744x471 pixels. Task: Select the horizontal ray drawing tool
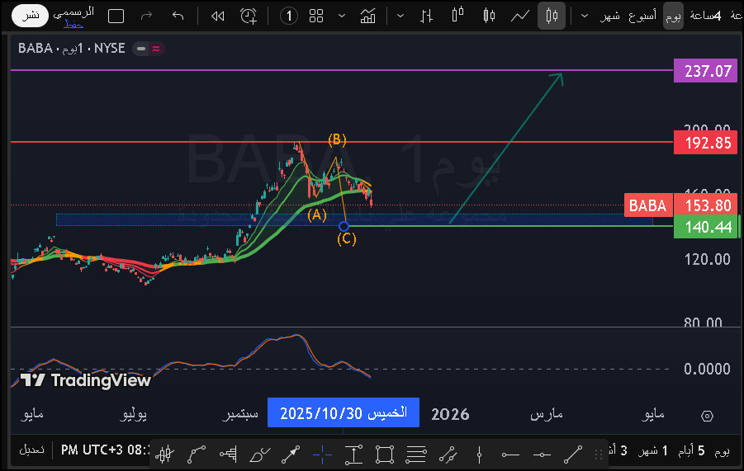point(510,455)
